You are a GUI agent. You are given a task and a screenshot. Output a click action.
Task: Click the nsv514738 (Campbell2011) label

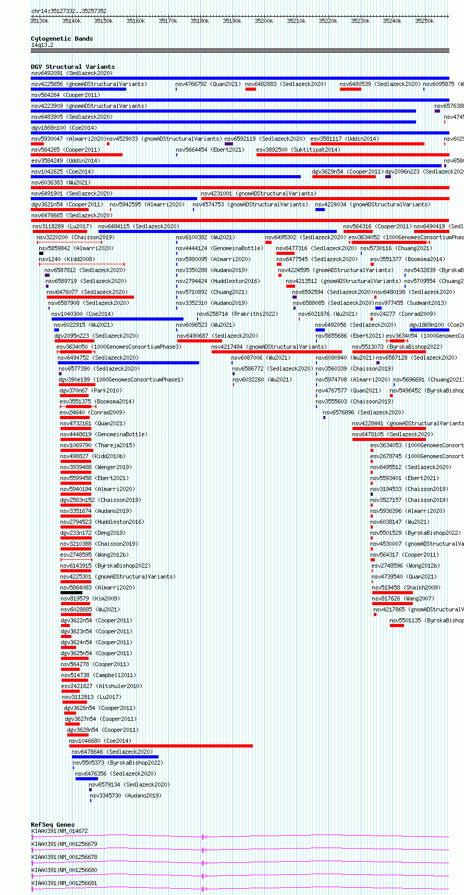pos(99,675)
